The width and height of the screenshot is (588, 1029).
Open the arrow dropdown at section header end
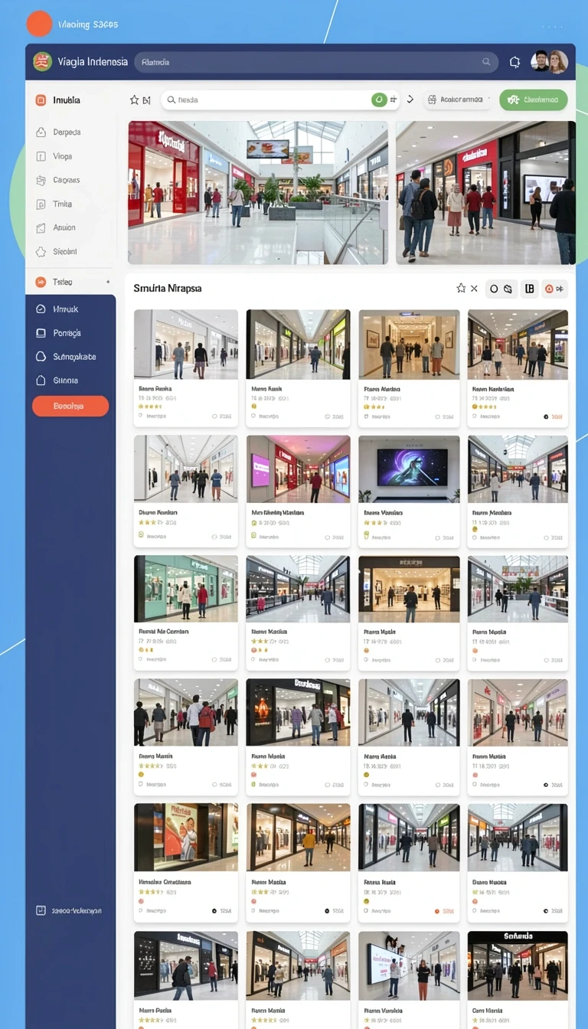(560, 289)
